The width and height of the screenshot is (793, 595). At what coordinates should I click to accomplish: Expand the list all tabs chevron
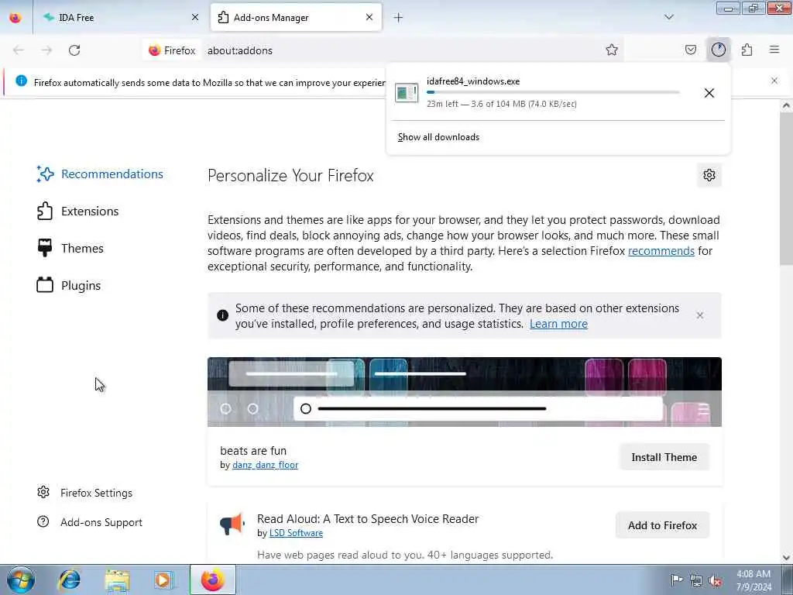(668, 17)
